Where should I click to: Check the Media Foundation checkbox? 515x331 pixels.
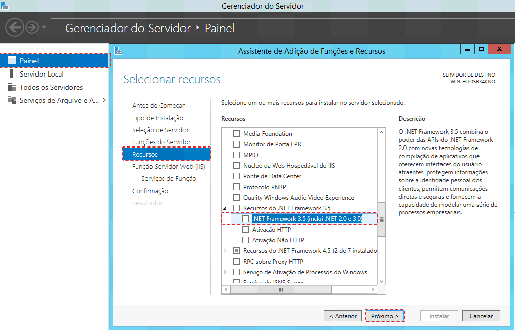(236, 134)
